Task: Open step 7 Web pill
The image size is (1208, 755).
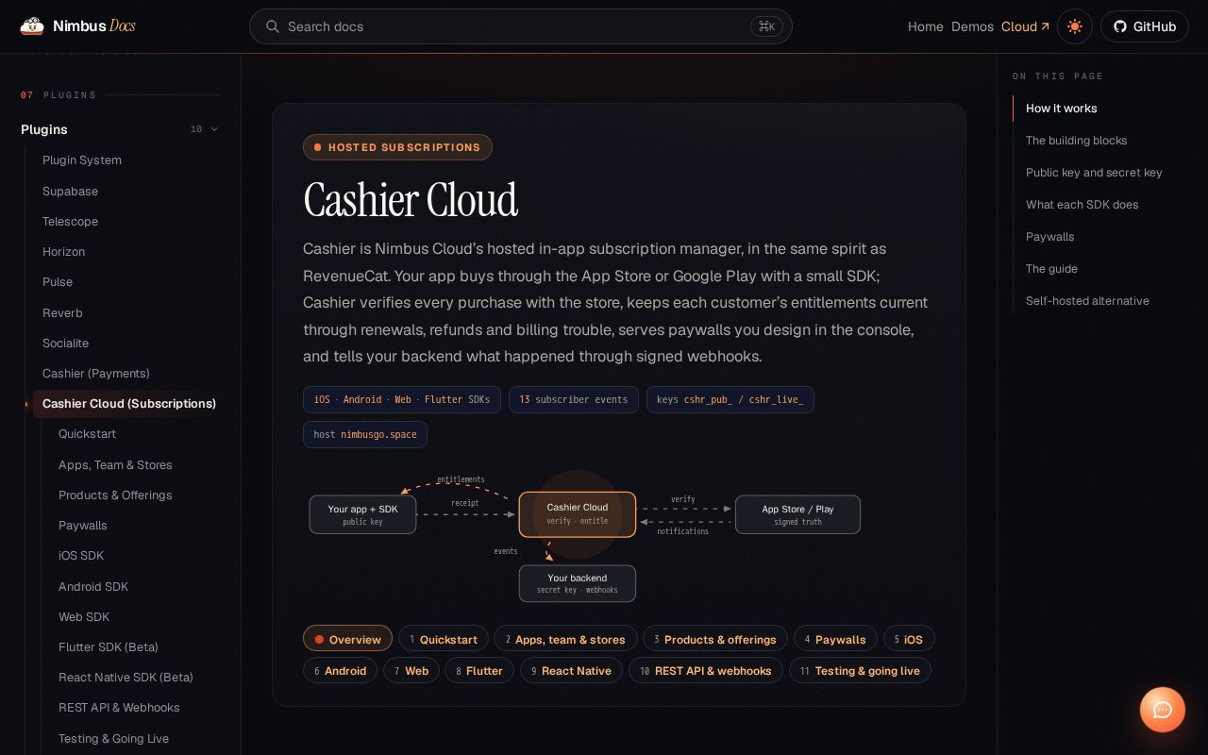Action: (x=411, y=670)
